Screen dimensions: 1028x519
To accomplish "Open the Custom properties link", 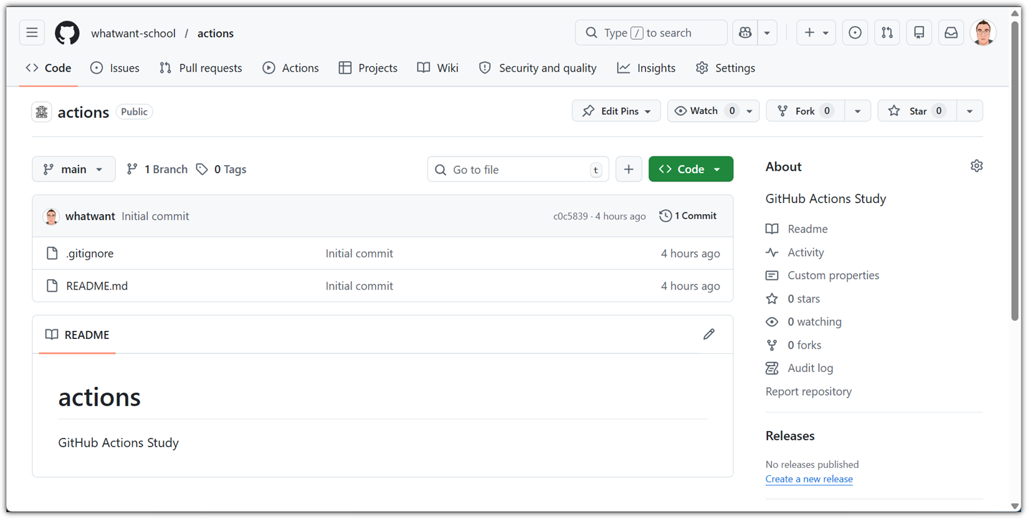I will click(x=822, y=275).
